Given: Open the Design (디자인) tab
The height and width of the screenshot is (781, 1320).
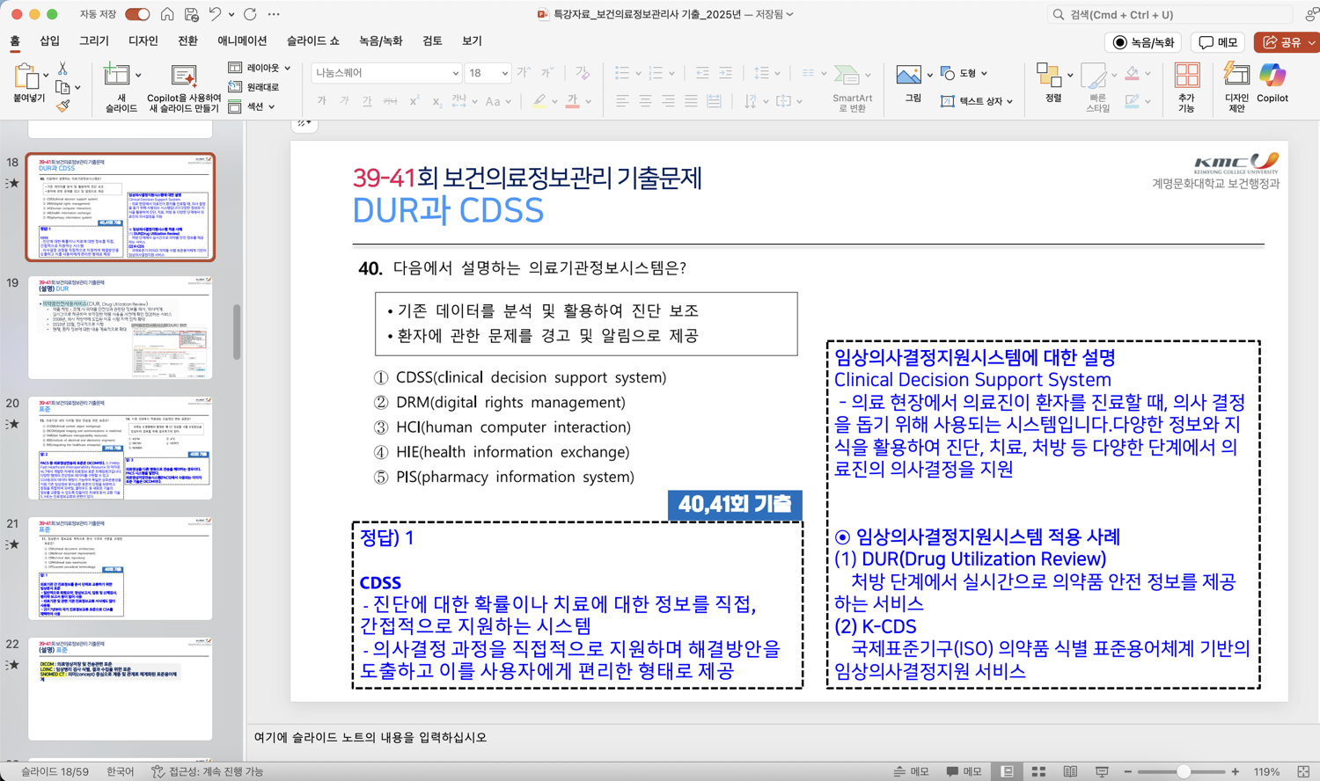Looking at the screenshot, I should (x=143, y=40).
